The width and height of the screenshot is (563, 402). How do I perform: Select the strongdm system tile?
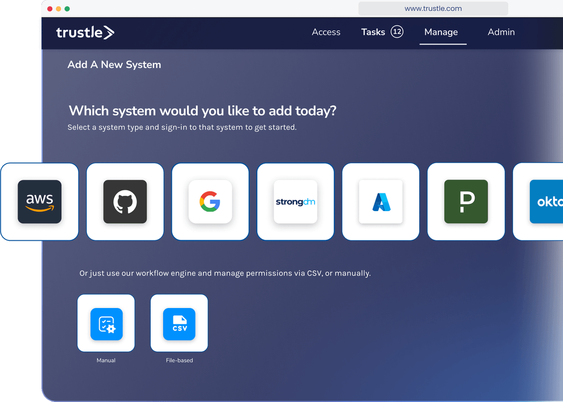(x=295, y=202)
